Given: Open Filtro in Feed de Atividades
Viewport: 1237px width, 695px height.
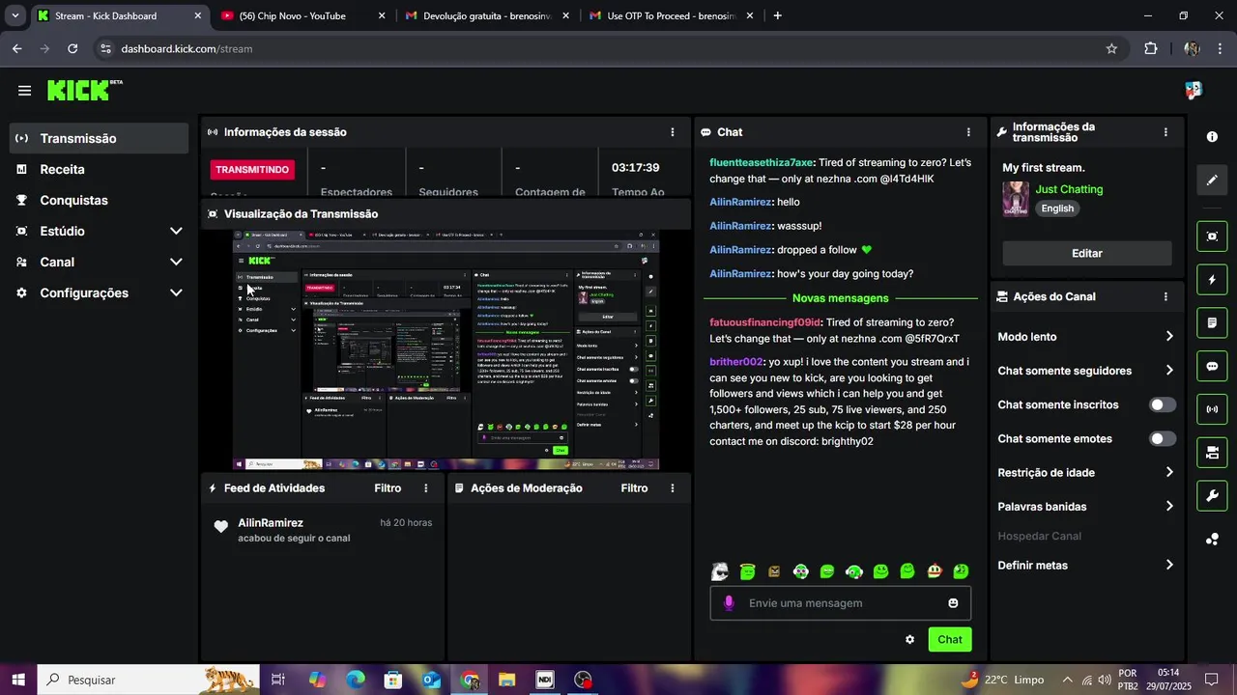Looking at the screenshot, I should tap(388, 488).
